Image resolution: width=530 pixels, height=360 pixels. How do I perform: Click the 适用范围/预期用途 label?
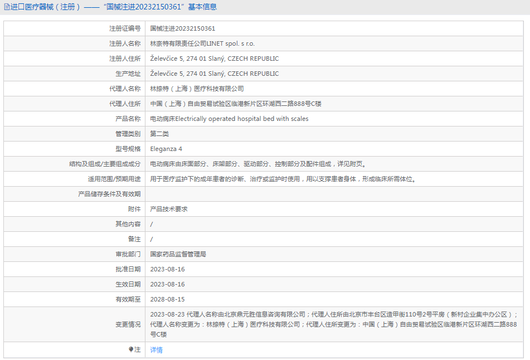pyautogui.click(x=114, y=179)
